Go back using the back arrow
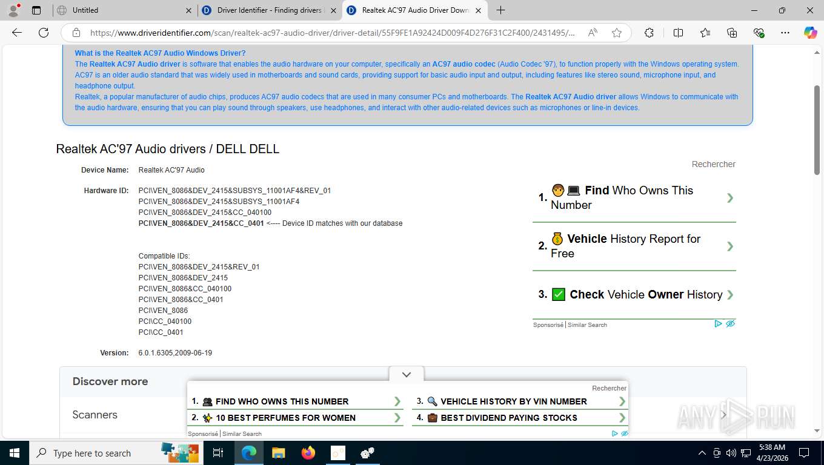 pyautogui.click(x=17, y=33)
